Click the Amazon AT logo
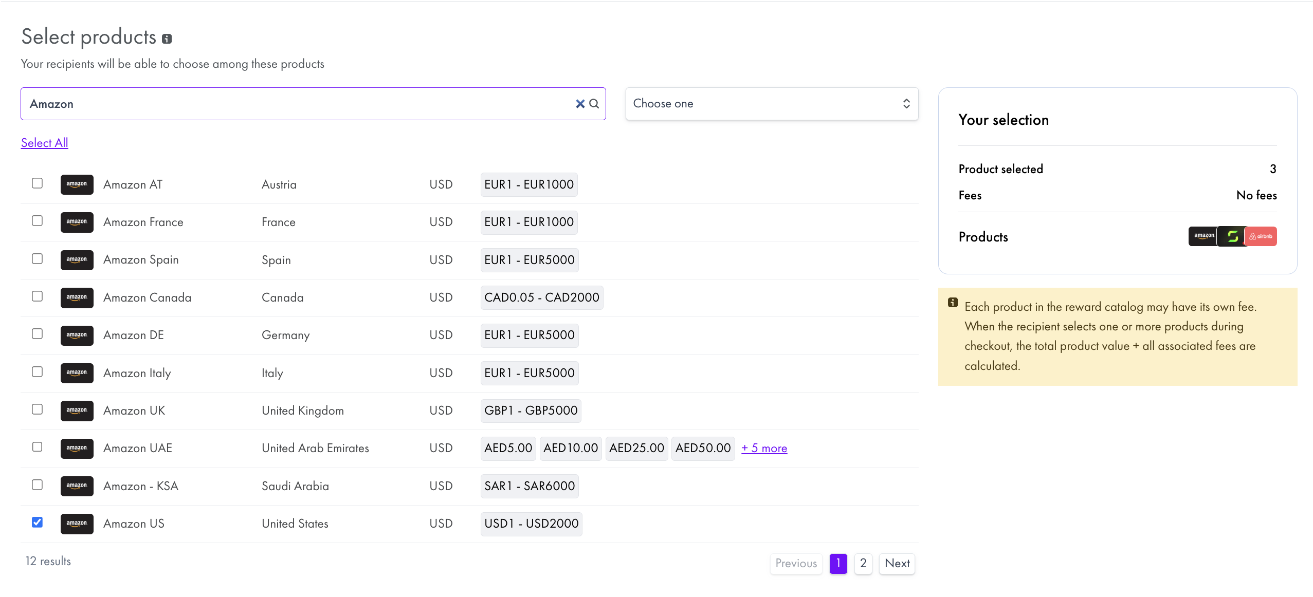The width and height of the screenshot is (1313, 597). point(77,184)
